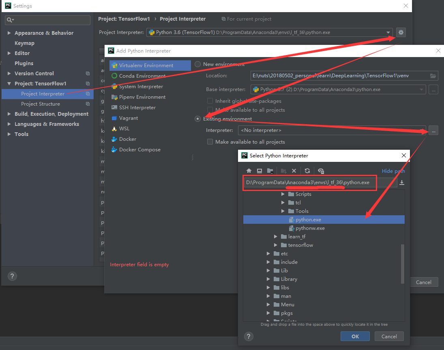Image resolution: width=444 pixels, height=350 pixels.
Task: Open the path history download-arrow icon
Action: [401, 182]
